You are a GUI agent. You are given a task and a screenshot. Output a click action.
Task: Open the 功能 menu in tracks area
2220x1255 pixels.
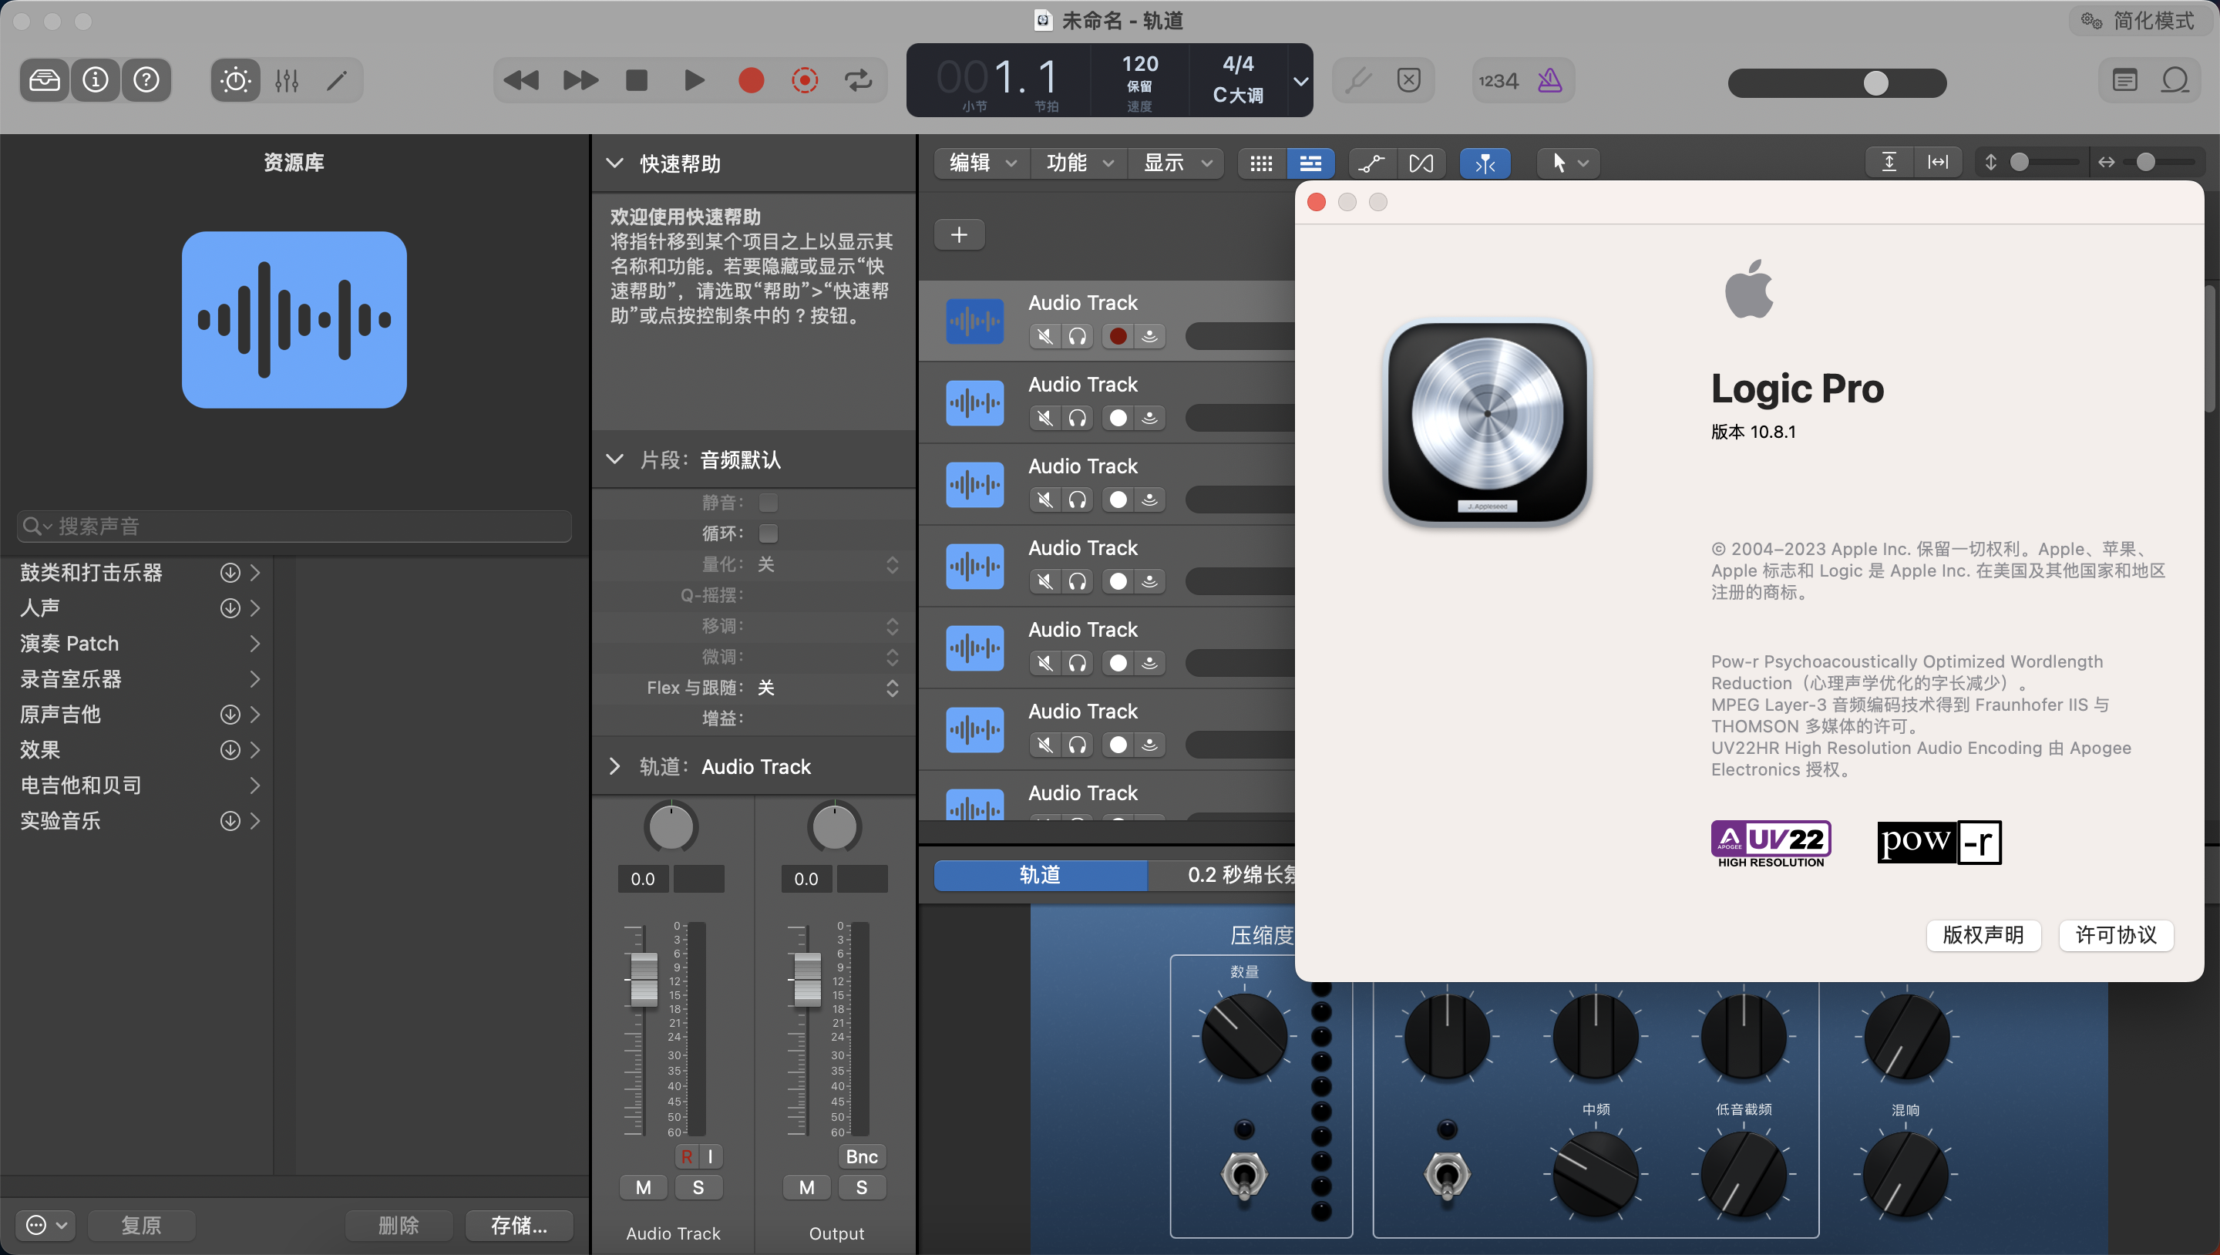pos(1079,162)
